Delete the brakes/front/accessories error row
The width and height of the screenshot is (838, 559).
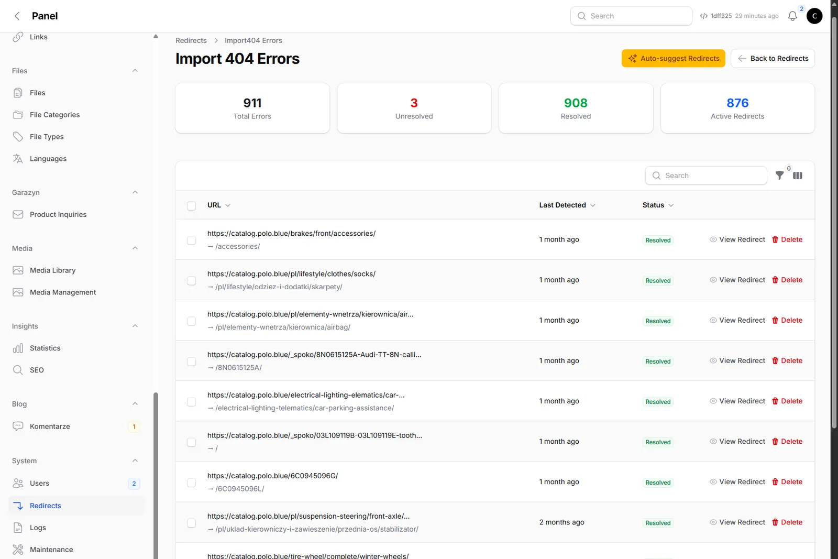787,239
